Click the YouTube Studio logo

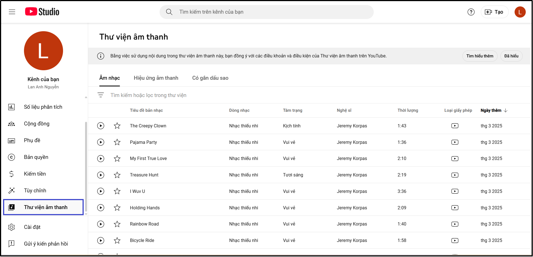[42, 11]
